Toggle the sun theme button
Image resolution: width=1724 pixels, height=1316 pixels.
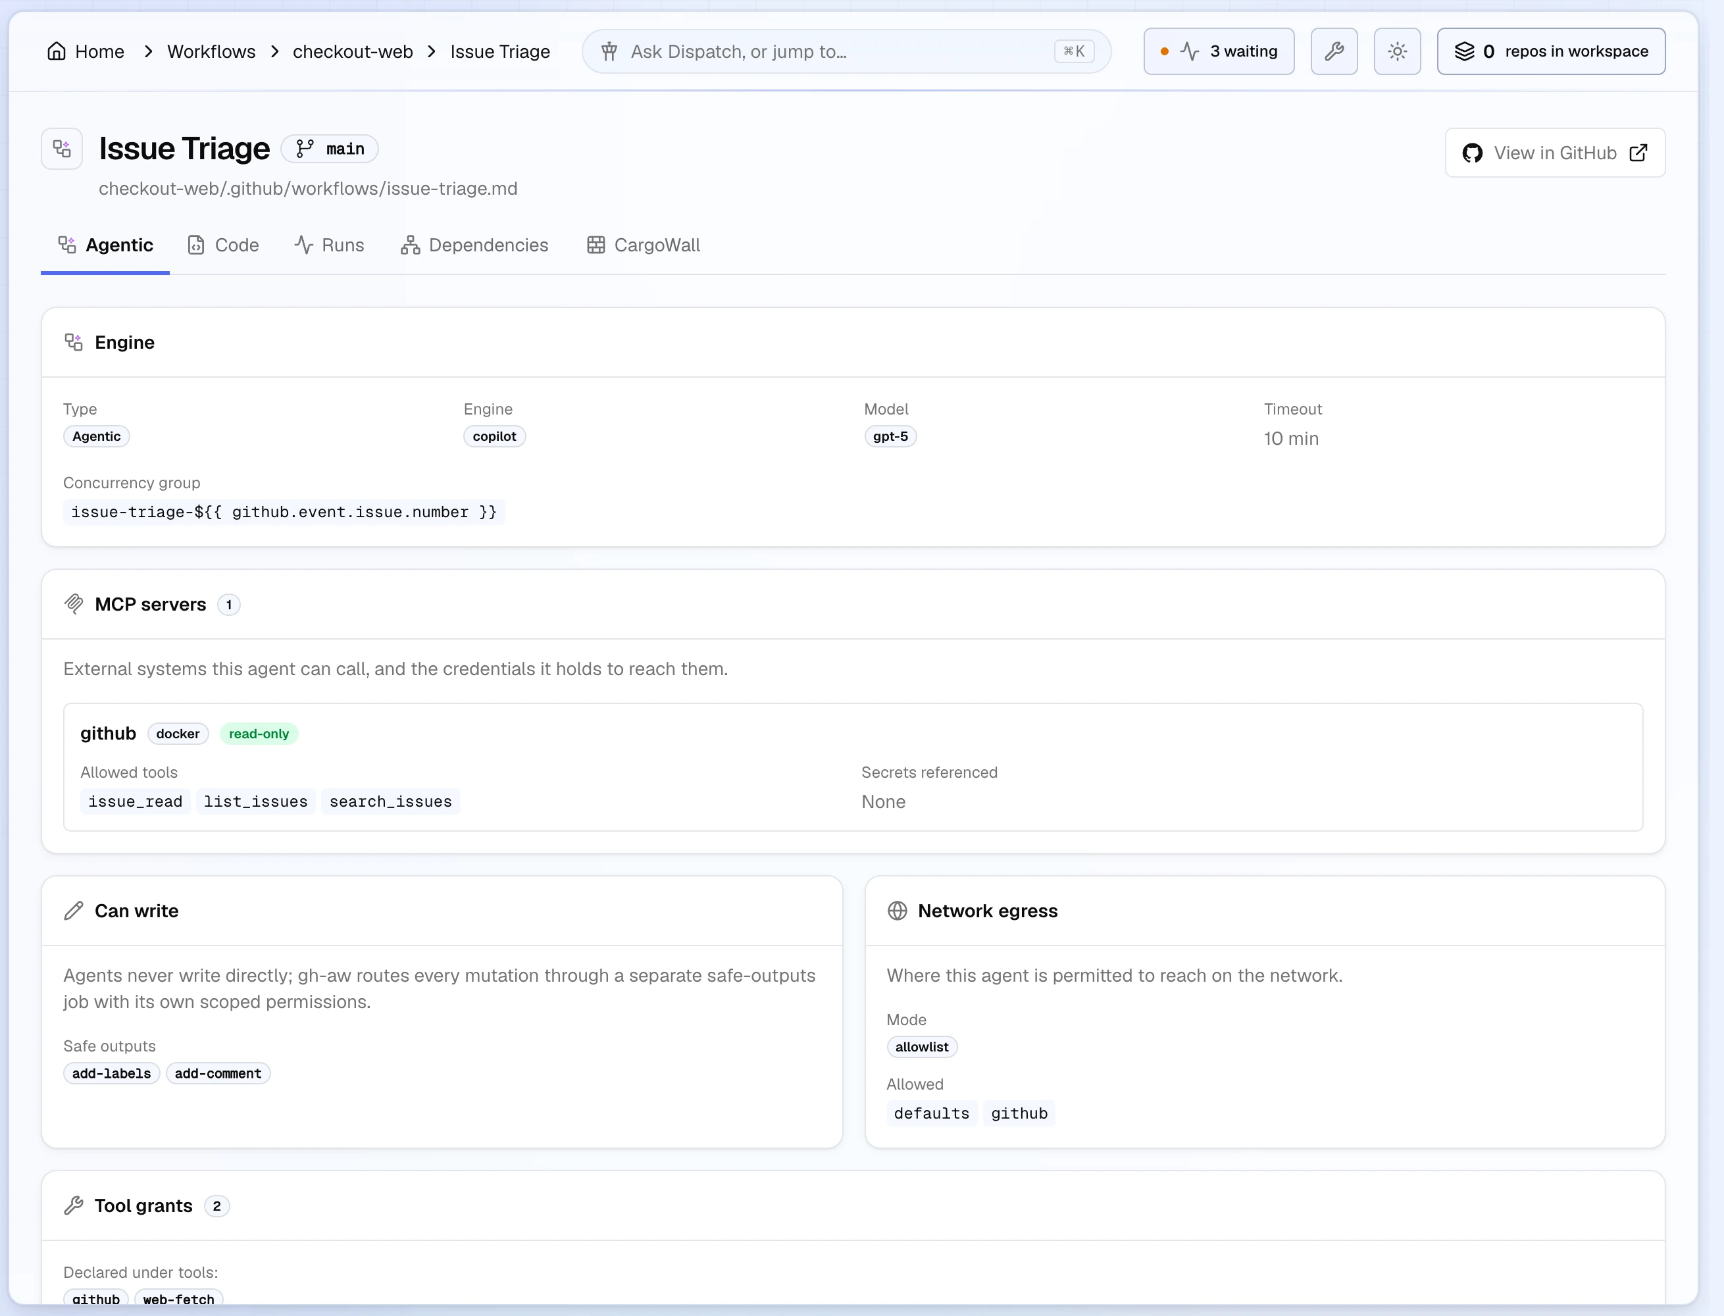[x=1398, y=52]
